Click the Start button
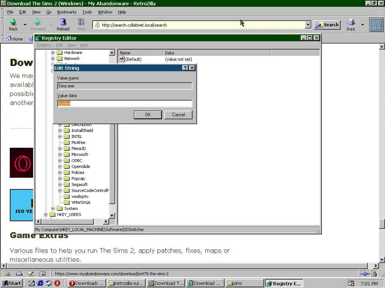This screenshot has width=385, height=288. click(12, 283)
